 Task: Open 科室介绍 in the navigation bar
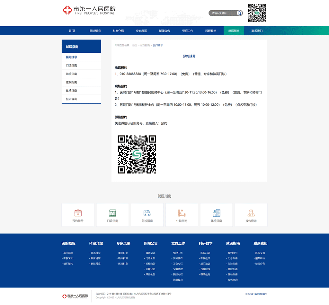click(x=118, y=31)
